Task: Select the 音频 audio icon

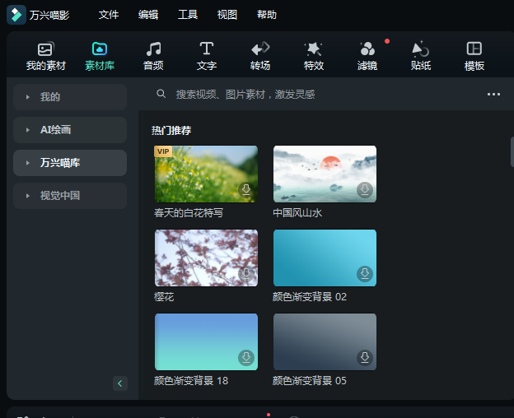Action: [x=153, y=56]
